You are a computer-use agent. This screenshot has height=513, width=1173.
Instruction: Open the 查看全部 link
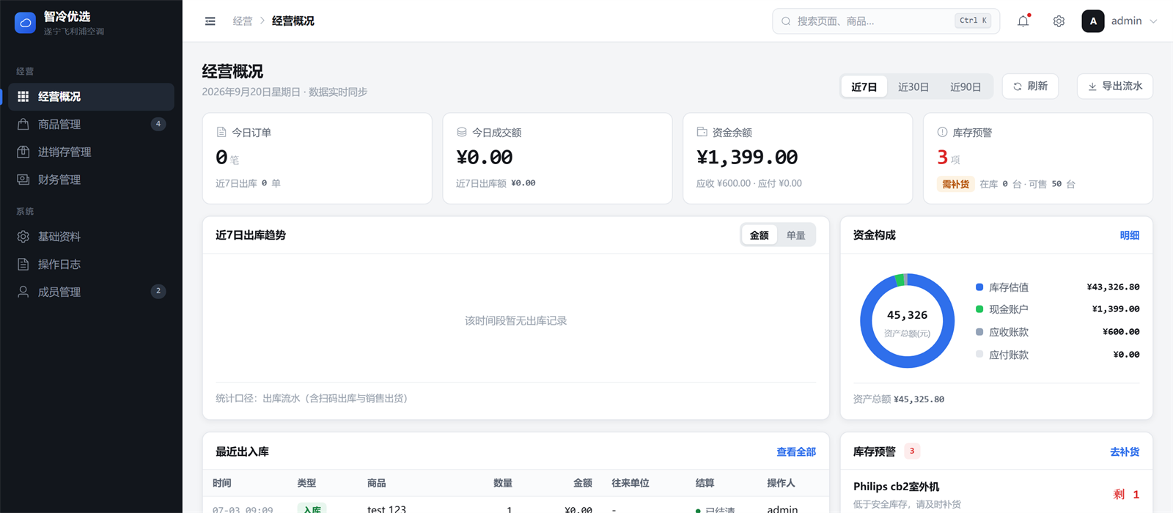(796, 452)
